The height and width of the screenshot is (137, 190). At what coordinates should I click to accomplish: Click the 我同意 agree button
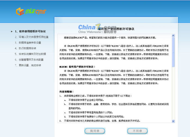(x=95, y=131)
